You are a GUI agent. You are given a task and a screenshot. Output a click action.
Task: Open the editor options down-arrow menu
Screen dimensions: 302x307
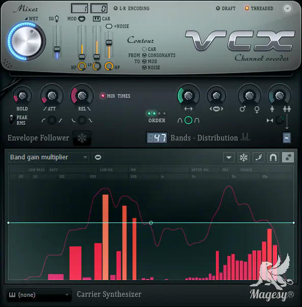coord(229,157)
